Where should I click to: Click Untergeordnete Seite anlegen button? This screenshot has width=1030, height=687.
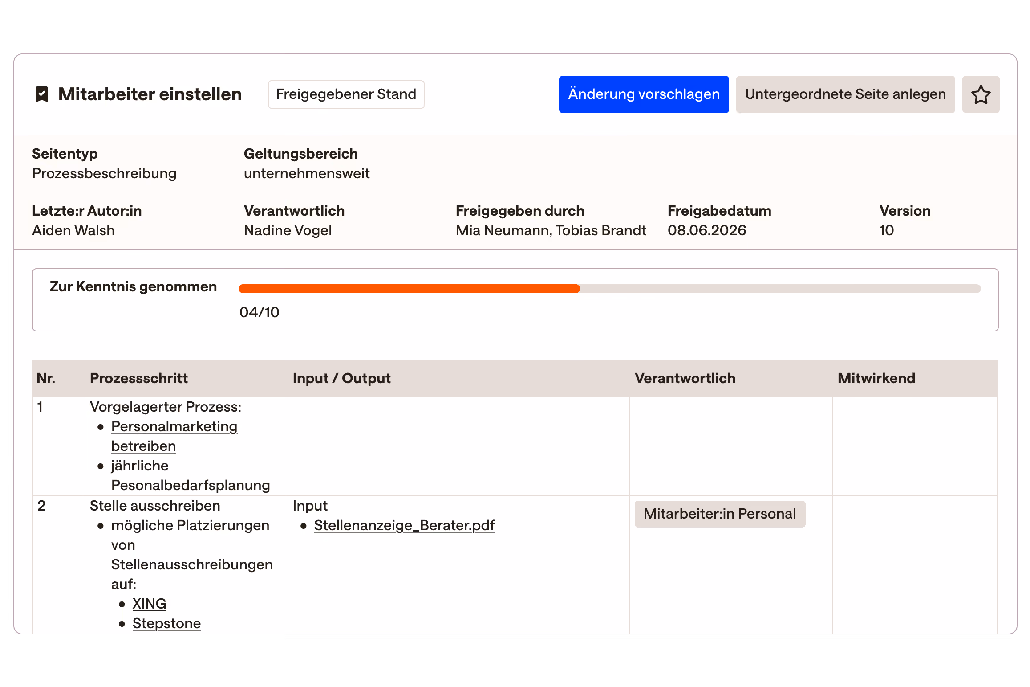[845, 94]
